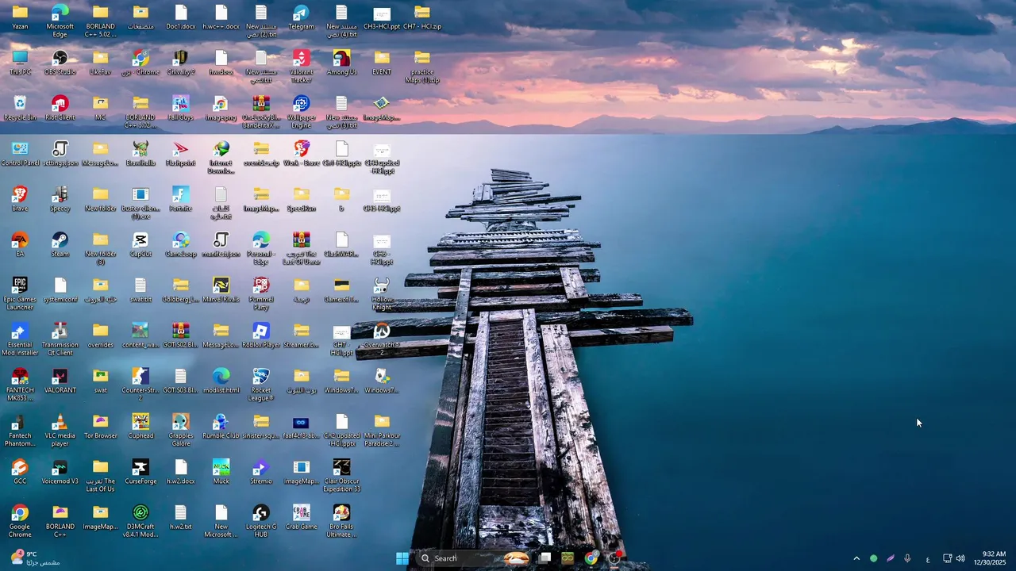
Task: Click the VLC media player icon
Action: tap(60, 430)
